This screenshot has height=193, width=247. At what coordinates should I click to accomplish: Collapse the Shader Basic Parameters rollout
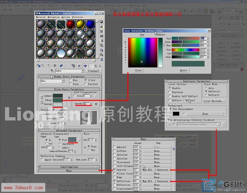(x=69, y=76)
